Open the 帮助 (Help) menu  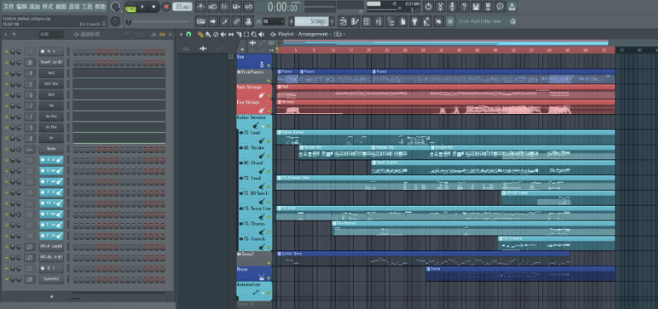(100, 7)
